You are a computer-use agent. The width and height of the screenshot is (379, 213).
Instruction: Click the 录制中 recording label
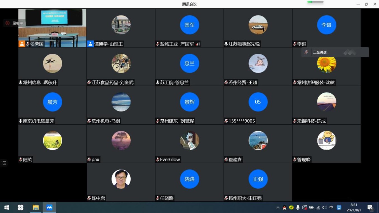click(18, 23)
